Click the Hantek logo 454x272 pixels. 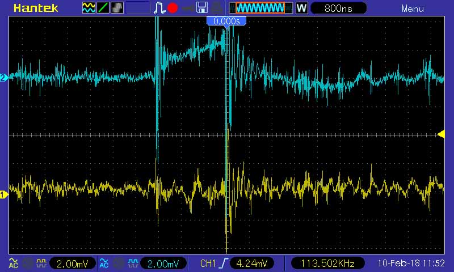point(36,8)
